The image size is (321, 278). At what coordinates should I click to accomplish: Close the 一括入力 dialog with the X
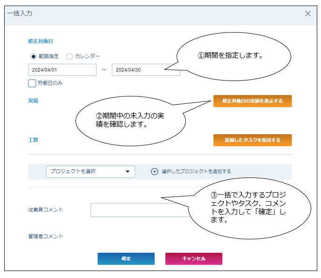pos(307,14)
